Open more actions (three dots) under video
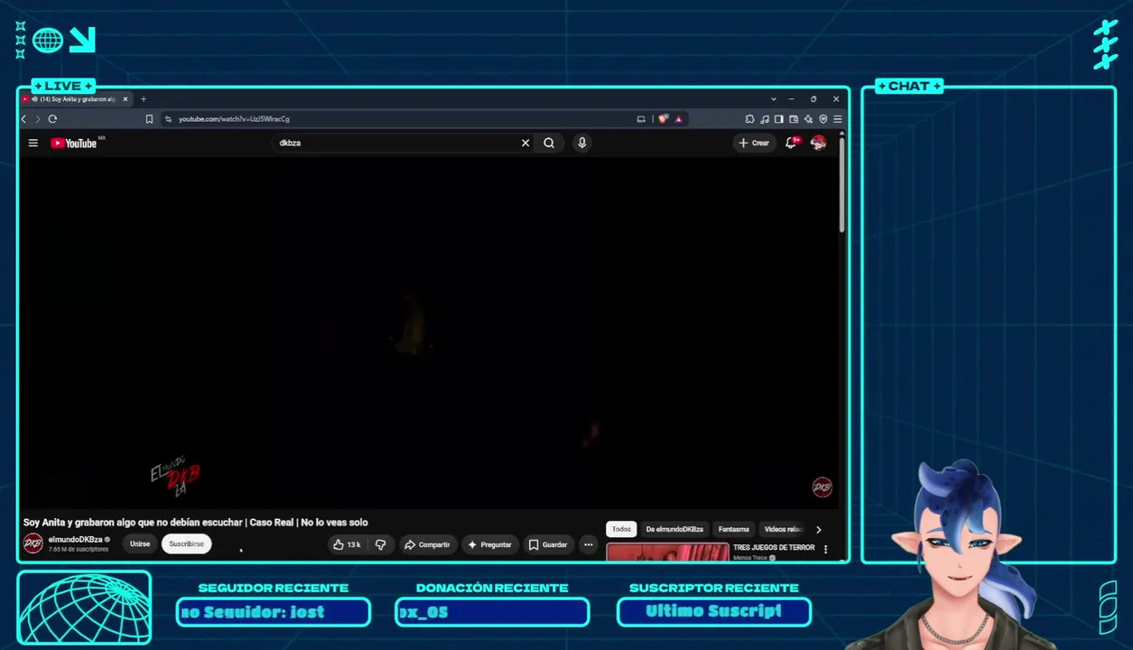The image size is (1133, 650). click(x=589, y=544)
